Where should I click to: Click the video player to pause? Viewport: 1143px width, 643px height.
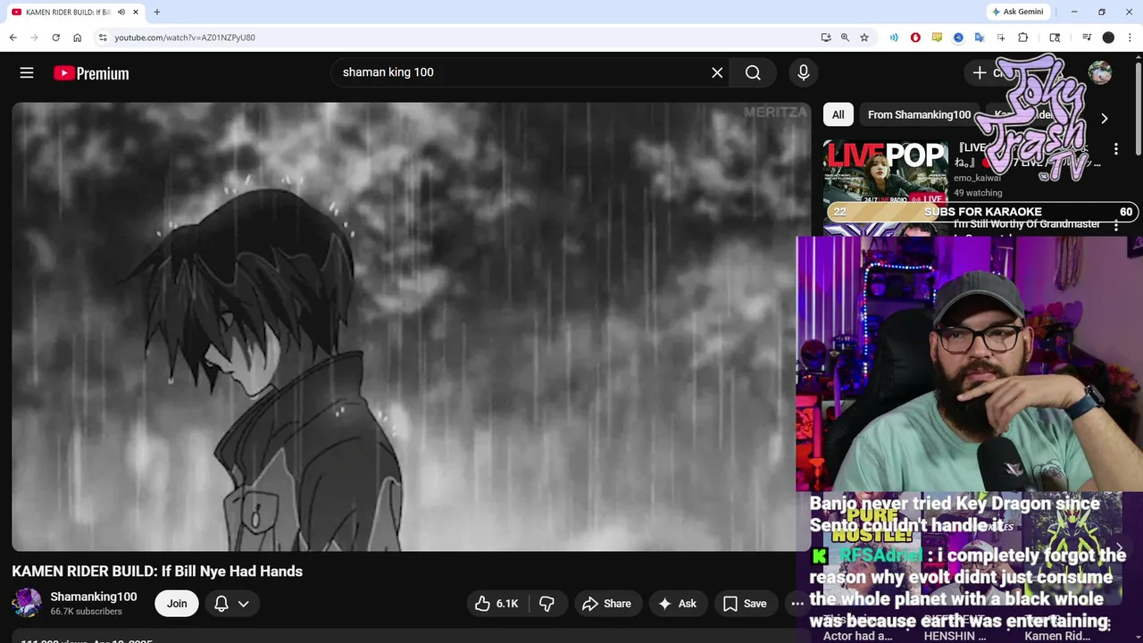(x=411, y=327)
